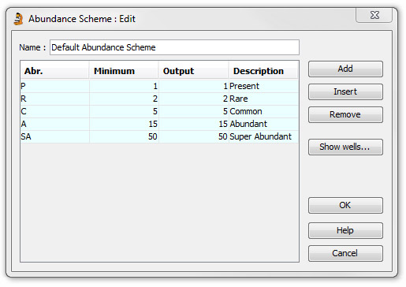The image size is (406, 287).
Task: Select the Super Abundant description cell
Action: [x=263, y=136]
